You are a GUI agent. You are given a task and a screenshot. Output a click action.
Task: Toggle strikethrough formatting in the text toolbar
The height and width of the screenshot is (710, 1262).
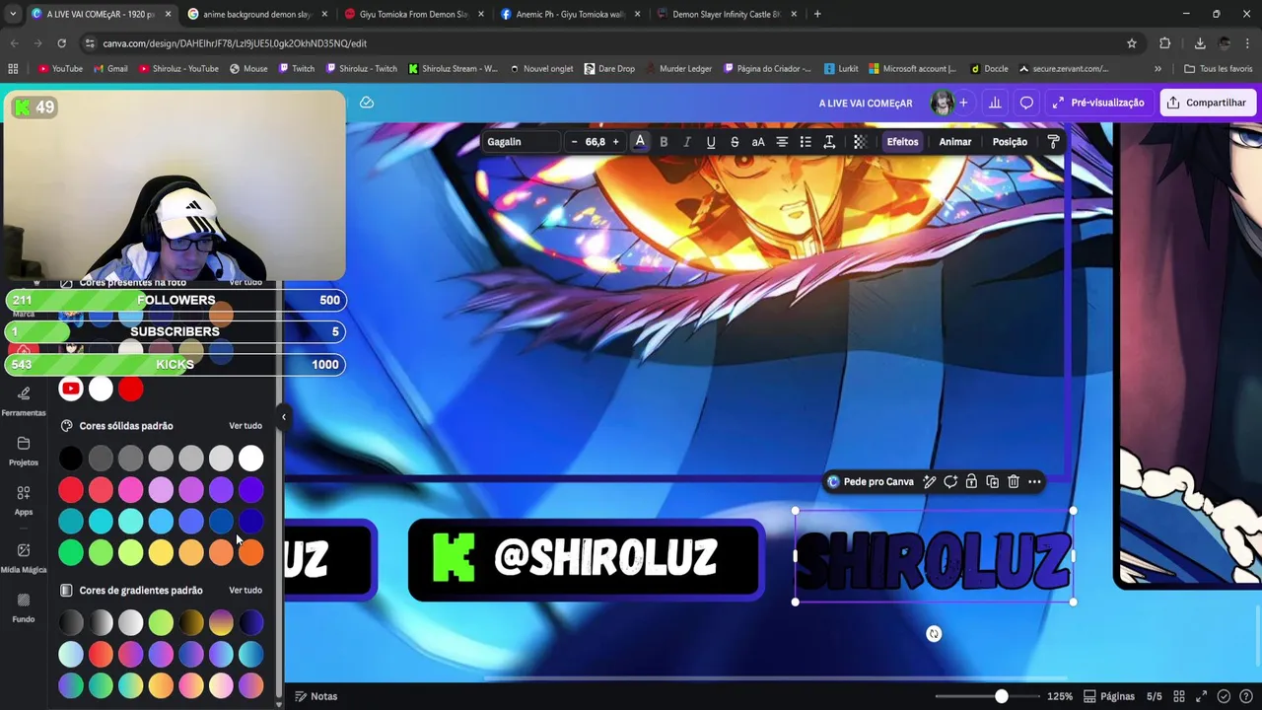[735, 142]
